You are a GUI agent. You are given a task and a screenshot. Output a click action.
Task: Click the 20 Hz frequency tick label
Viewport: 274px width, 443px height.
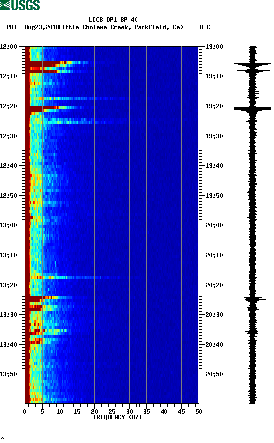(x=94, y=412)
